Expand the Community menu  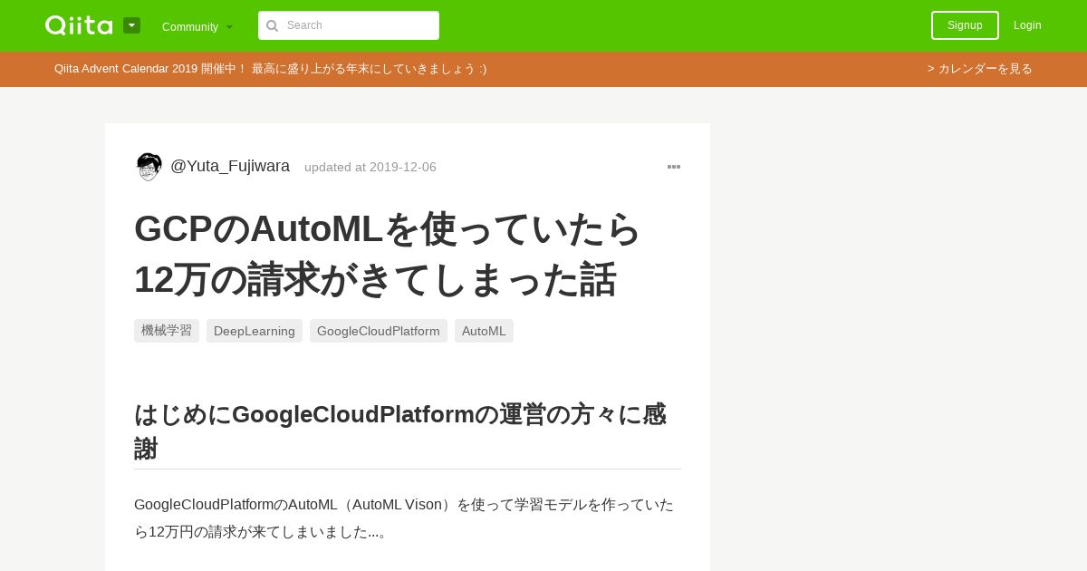tap(197, 26)
